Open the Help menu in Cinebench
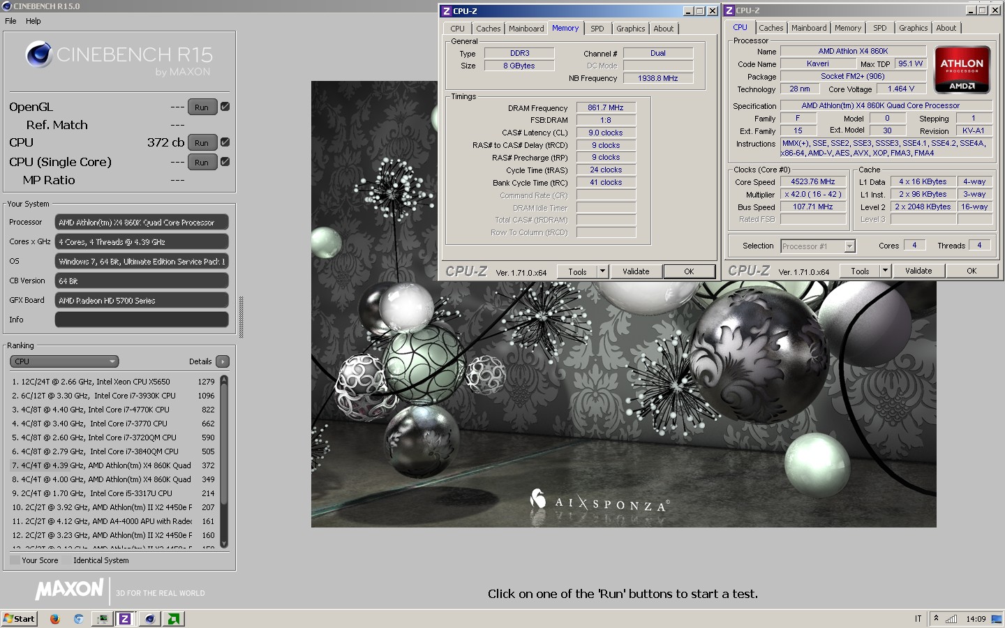 [33, 21]
